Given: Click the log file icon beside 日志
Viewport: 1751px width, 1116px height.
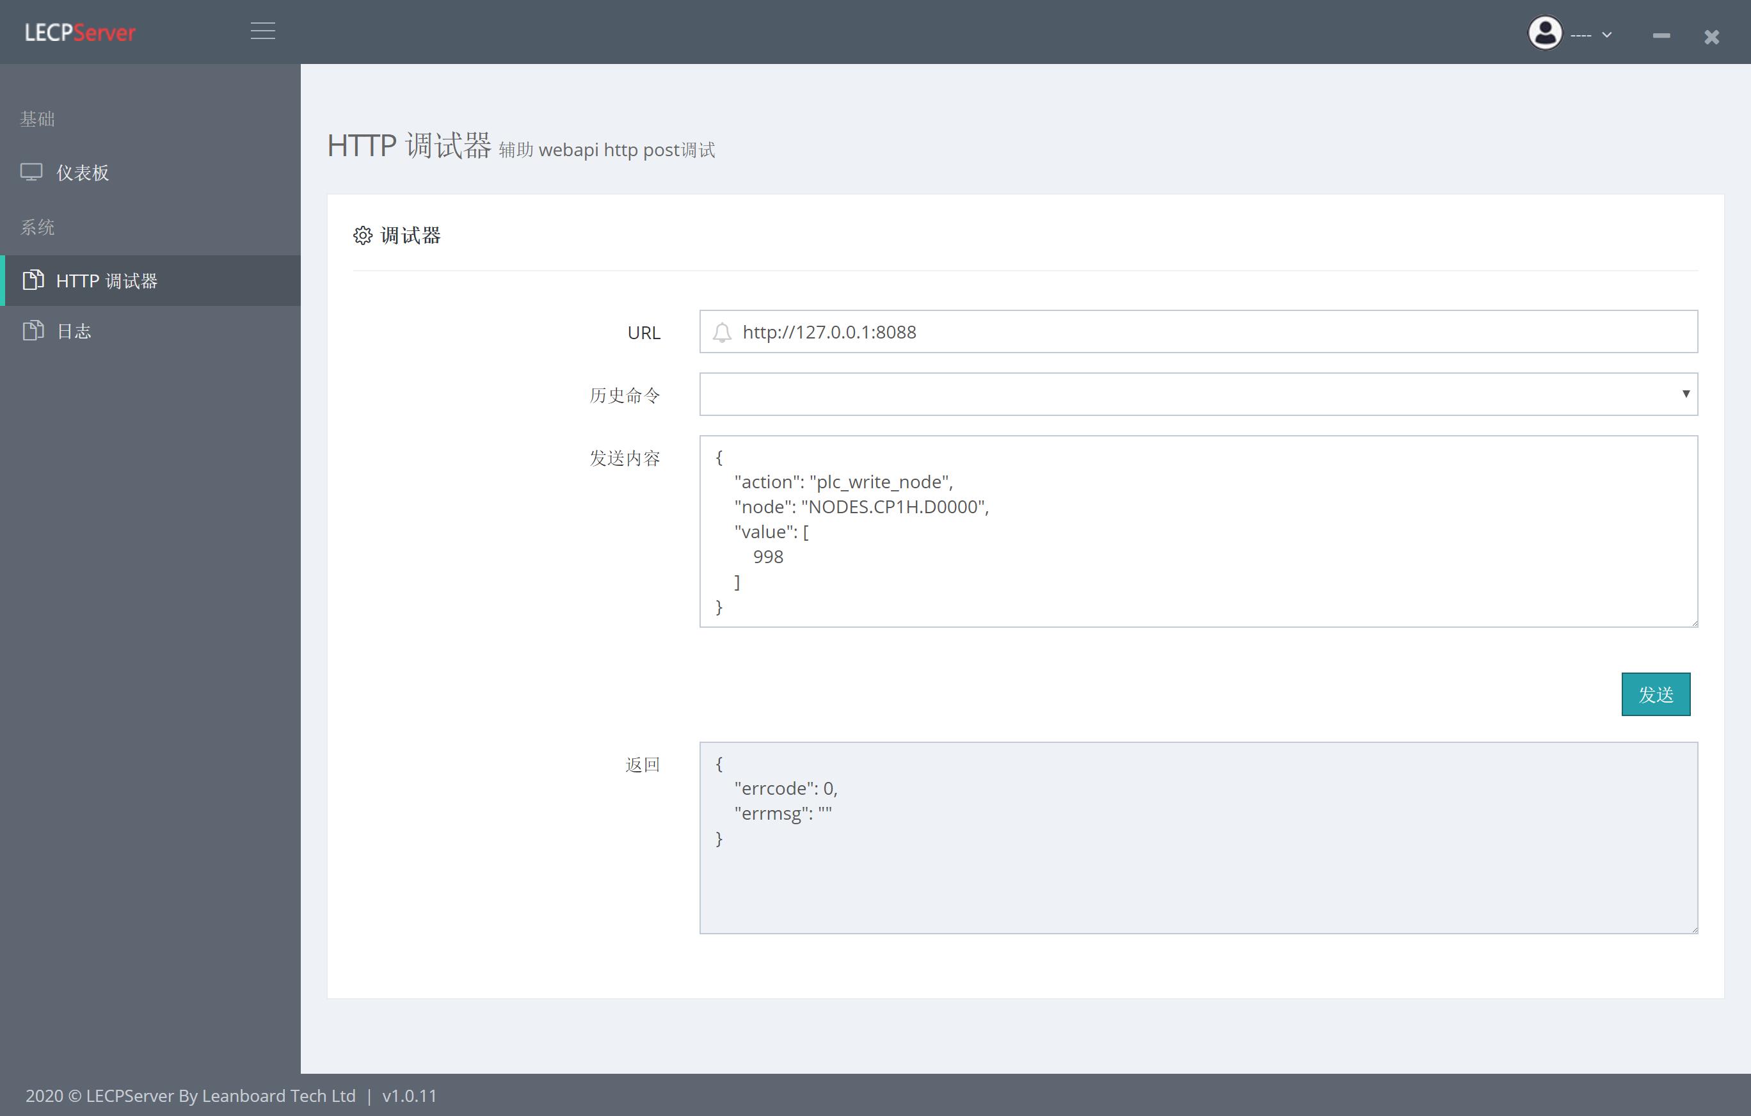Looking at the screenshot, I should (x=32, y=331).
